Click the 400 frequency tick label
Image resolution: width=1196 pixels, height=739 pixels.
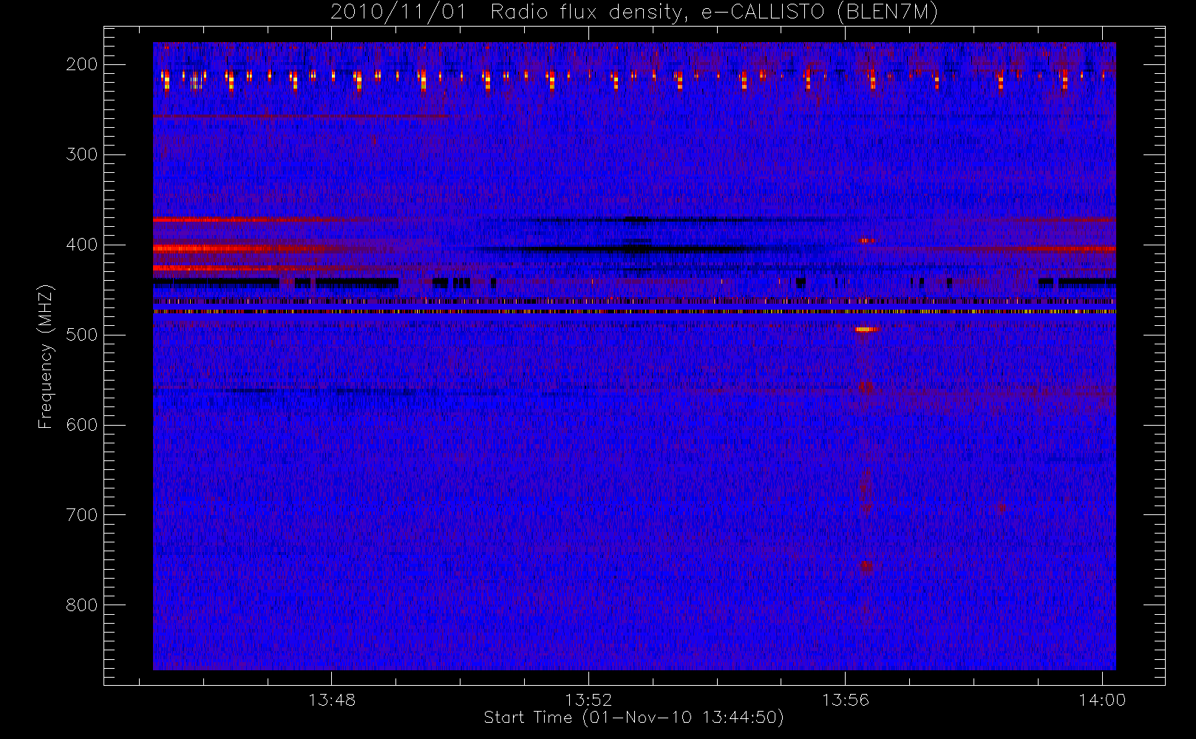tap(82, 245)
